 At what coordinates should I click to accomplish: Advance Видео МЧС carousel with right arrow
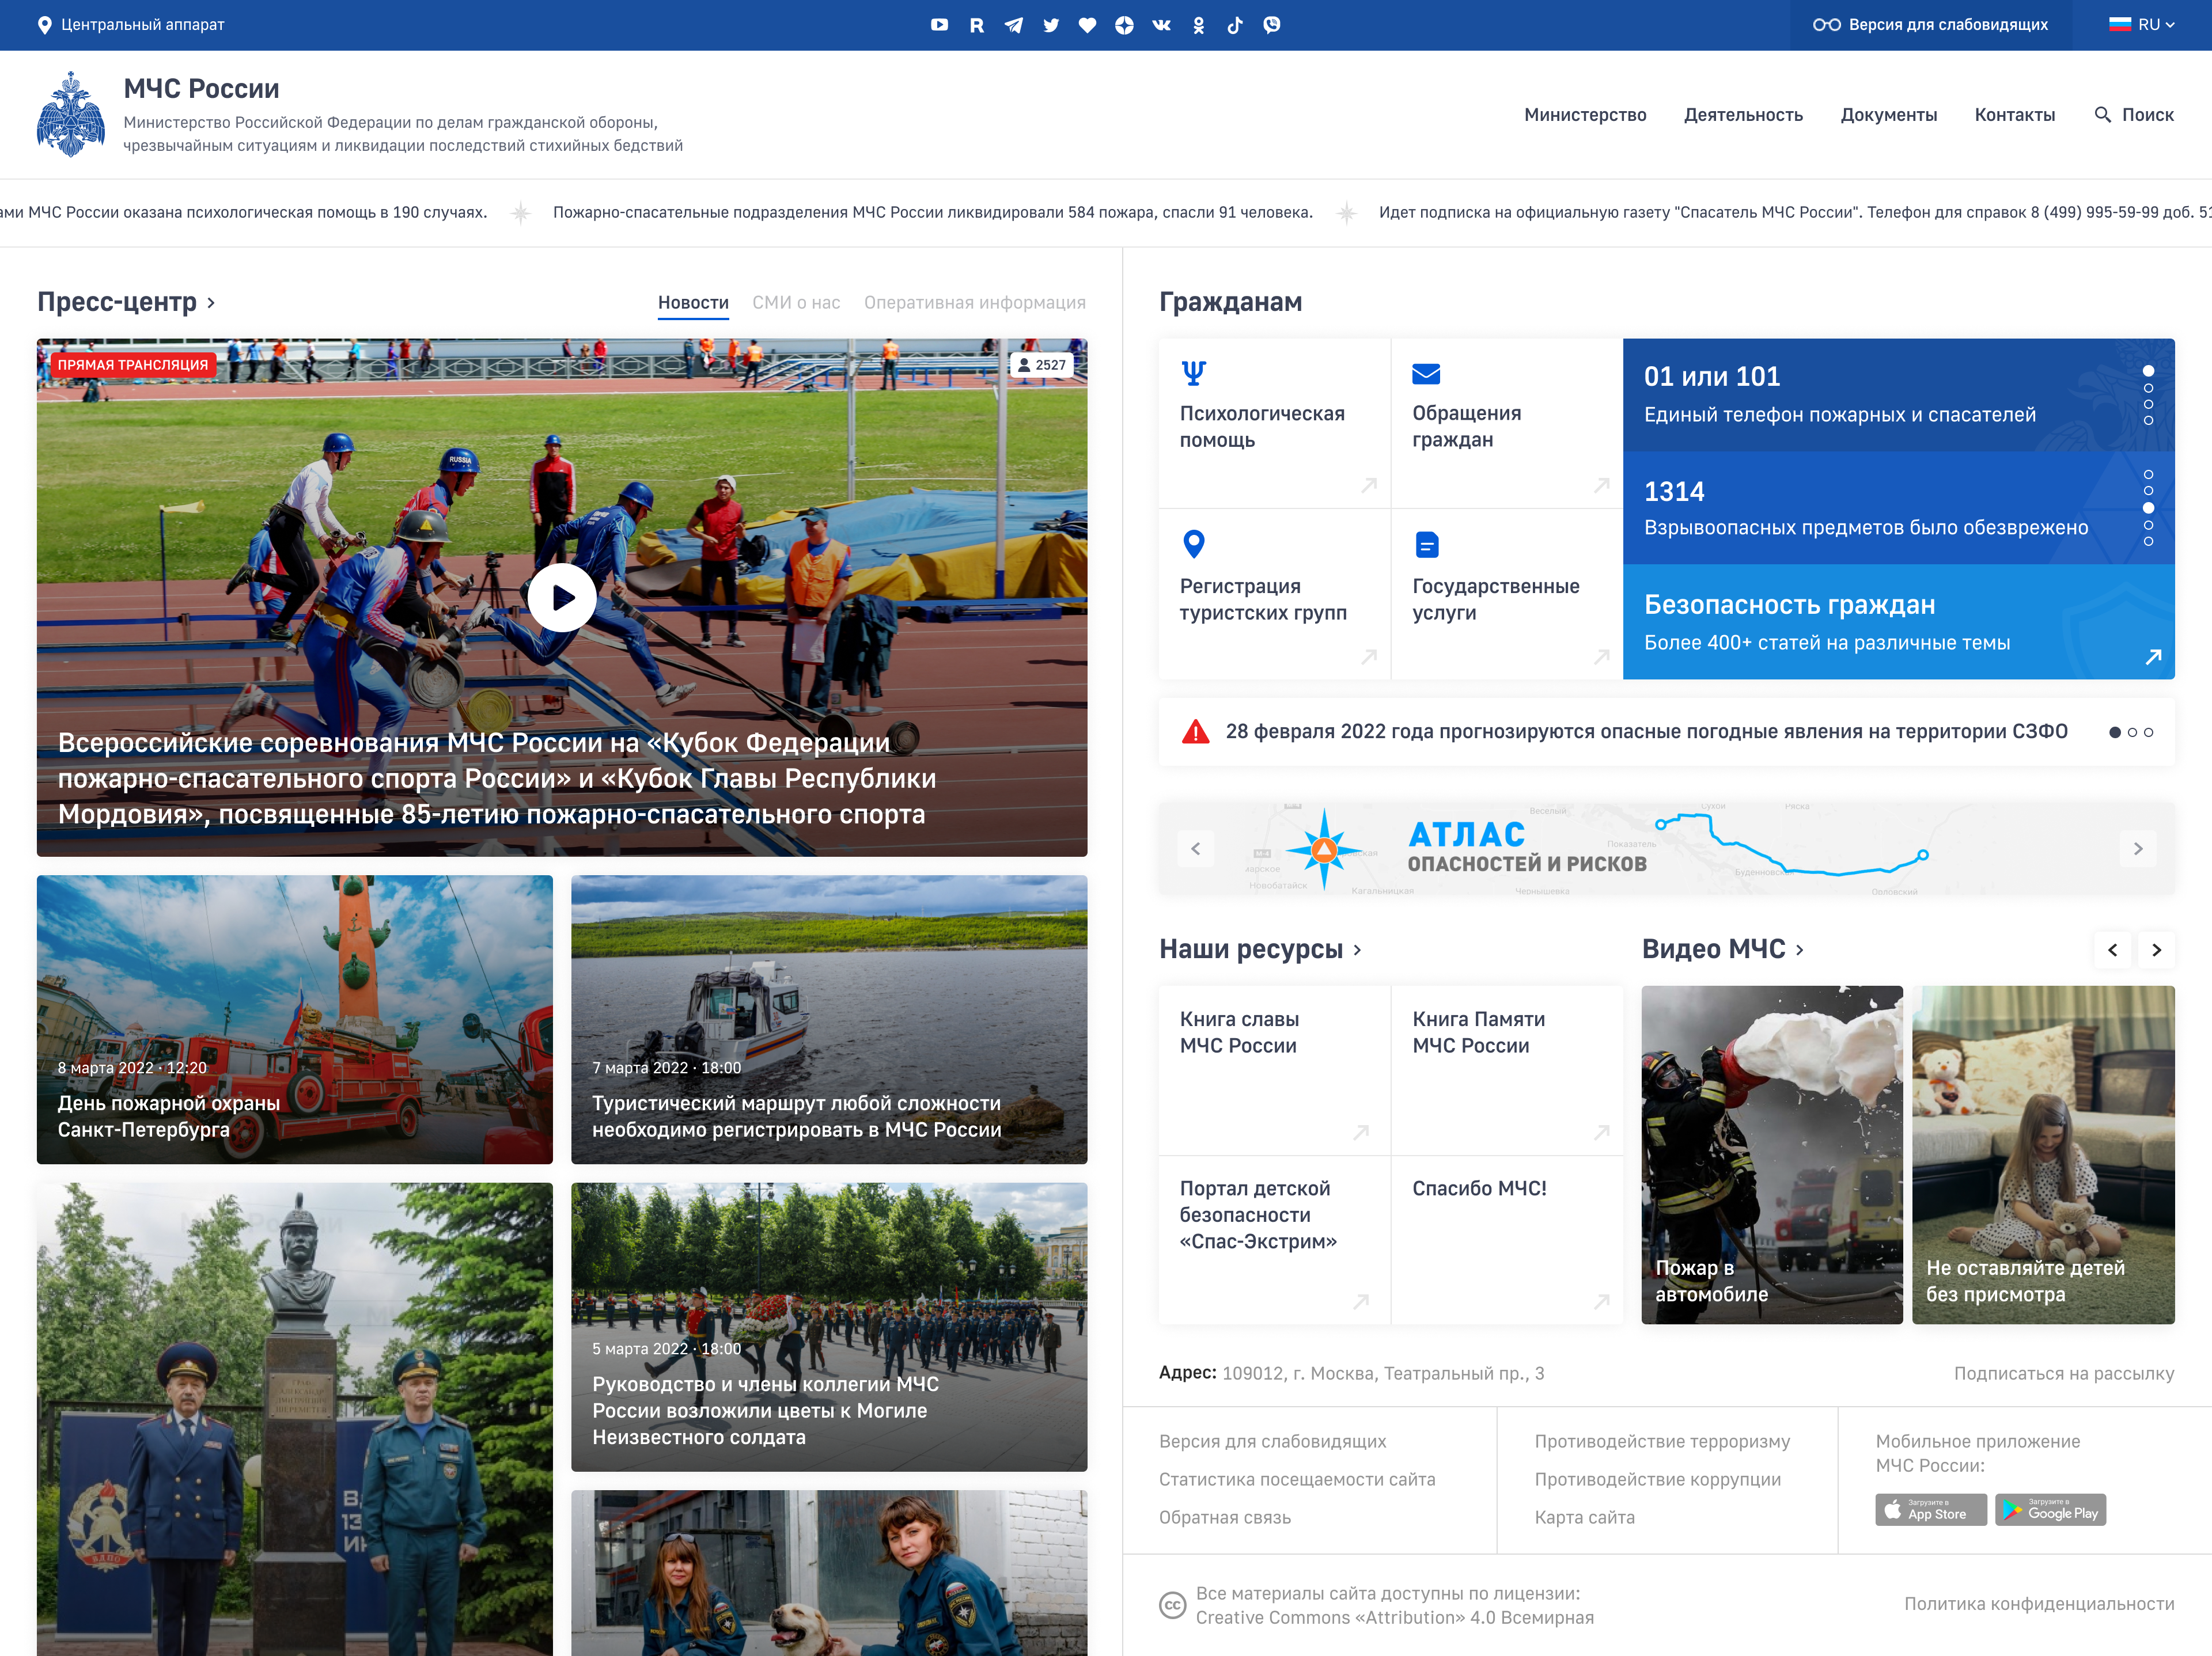[x=2157, y=951]
